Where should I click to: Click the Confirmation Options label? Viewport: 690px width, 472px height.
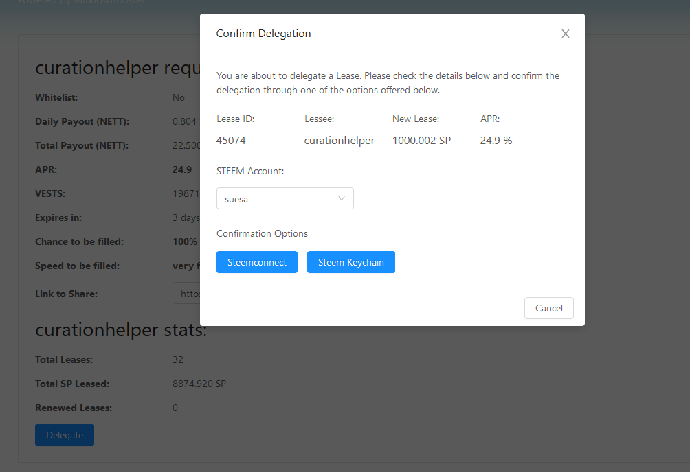tap(262, 233)
